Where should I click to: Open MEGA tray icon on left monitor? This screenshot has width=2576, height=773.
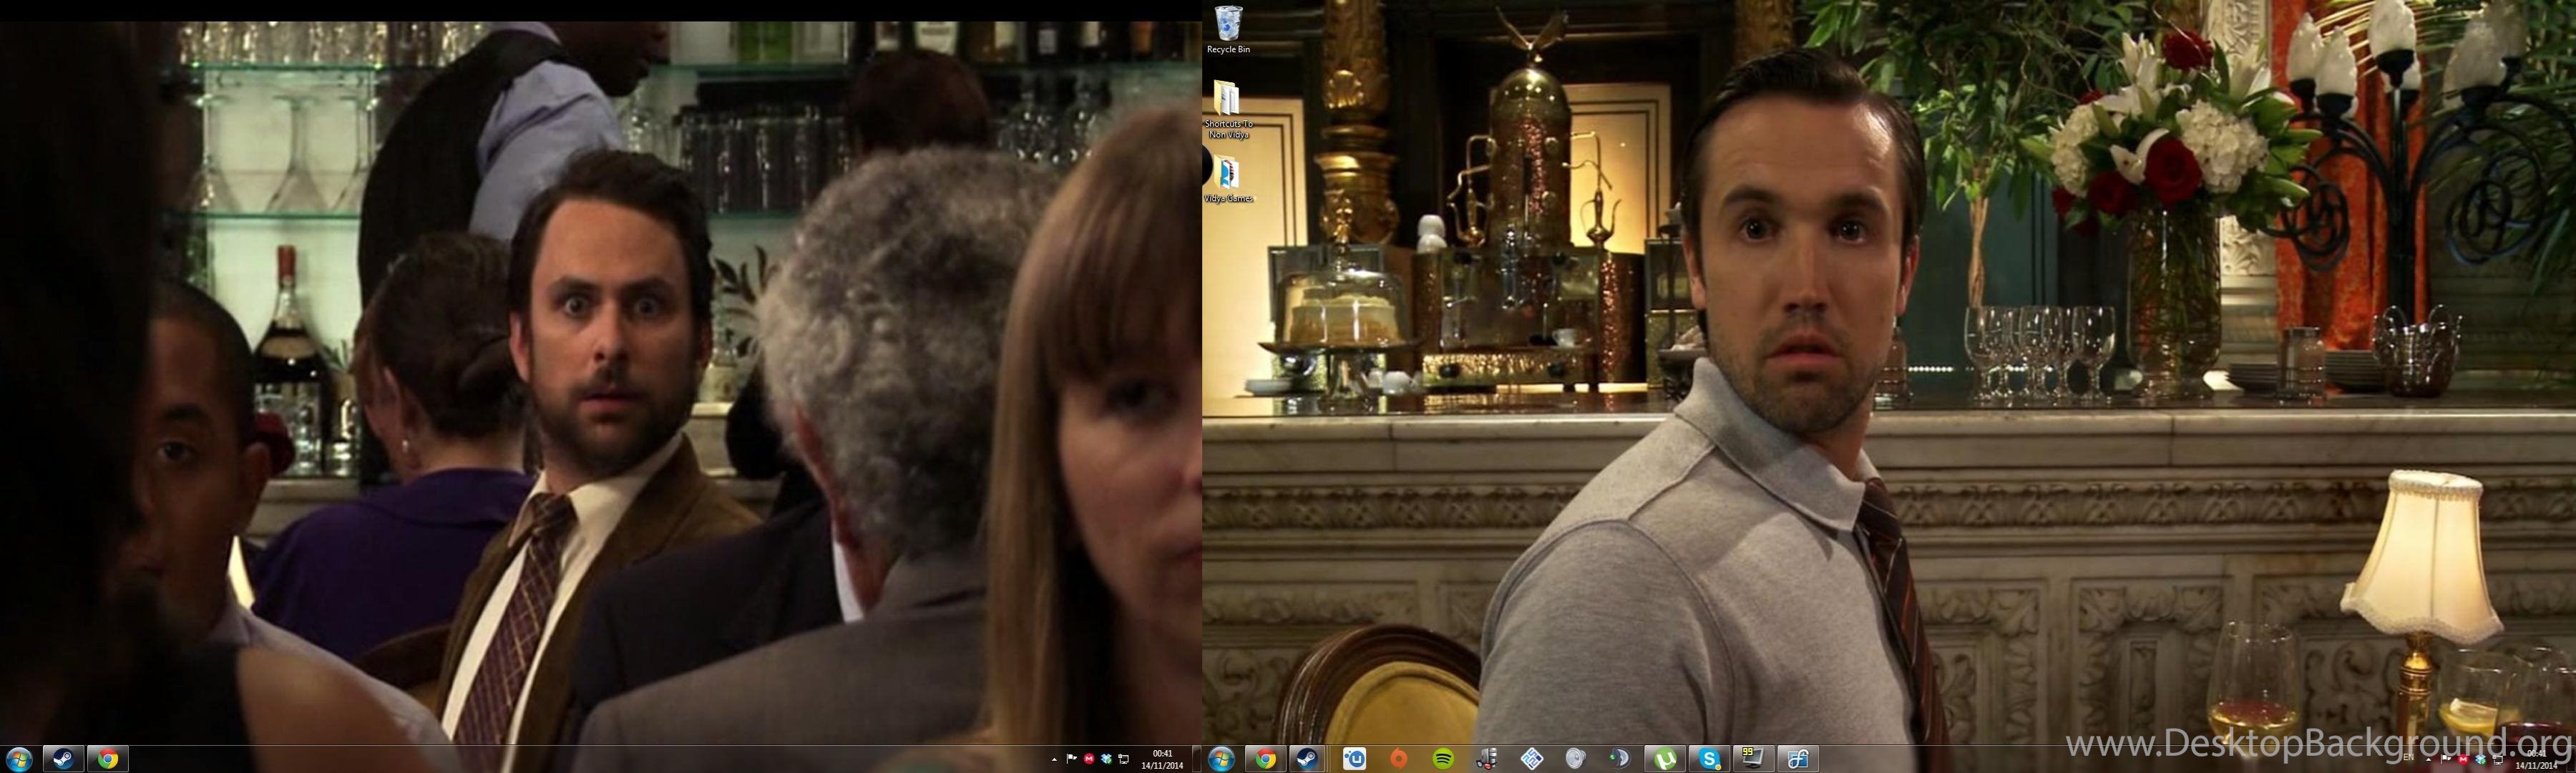[1089, 759]
